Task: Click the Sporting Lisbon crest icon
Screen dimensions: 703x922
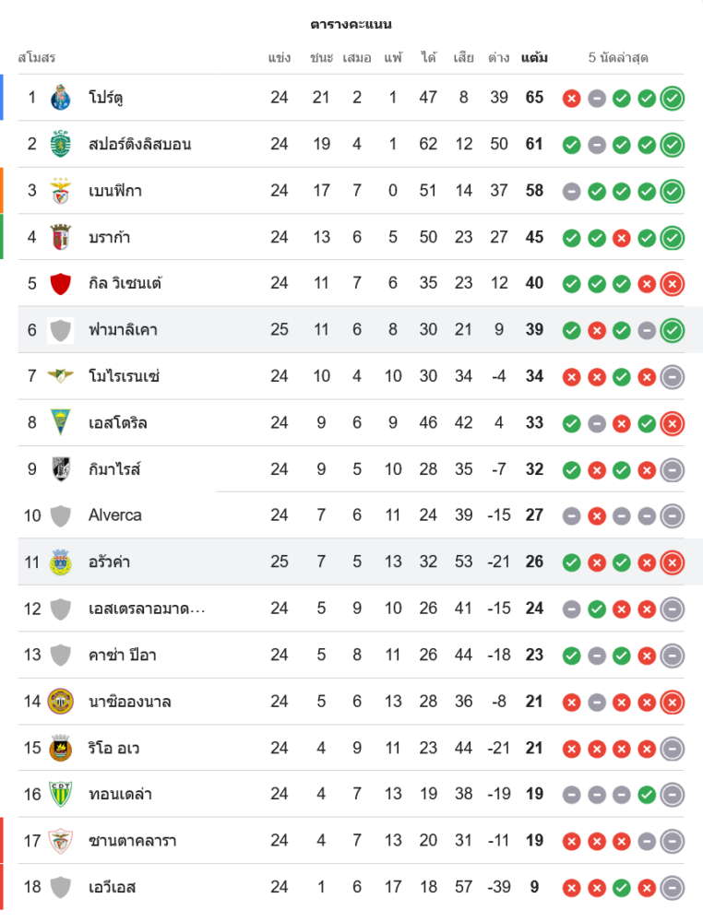Action: (61, 144)
